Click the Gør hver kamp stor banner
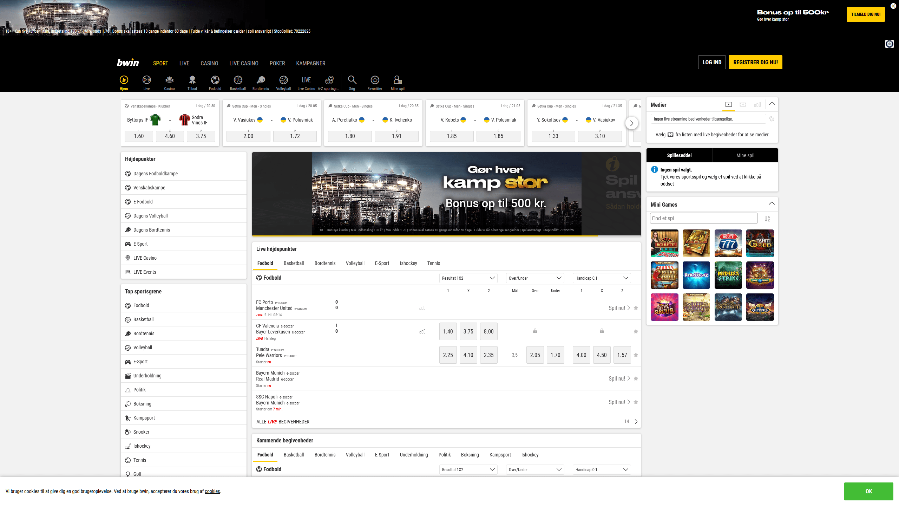This screenshot has width=899, height=506. (446, 194)
